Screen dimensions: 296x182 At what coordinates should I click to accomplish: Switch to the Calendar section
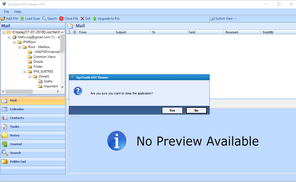tap(33, 109)
